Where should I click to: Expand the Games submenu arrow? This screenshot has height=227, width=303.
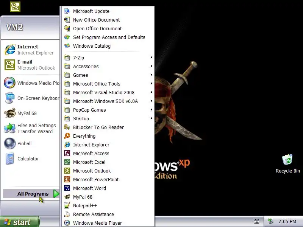tap(151, 75)
